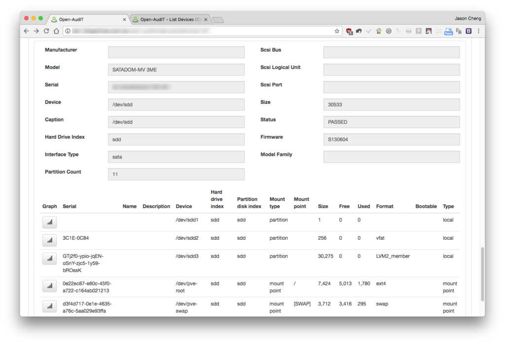
Task: Close the Open-AudIT - List Devices tab
Action: pyautogui.click(x=206, y=20)
